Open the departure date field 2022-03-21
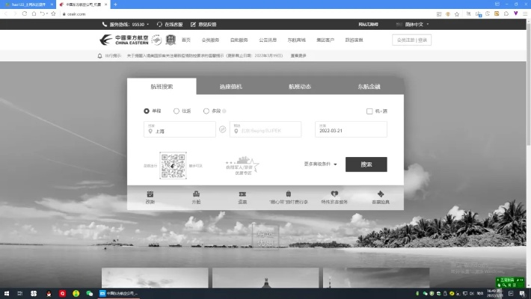The height and width of the screenshot is (299, 531). click(352, 129)
